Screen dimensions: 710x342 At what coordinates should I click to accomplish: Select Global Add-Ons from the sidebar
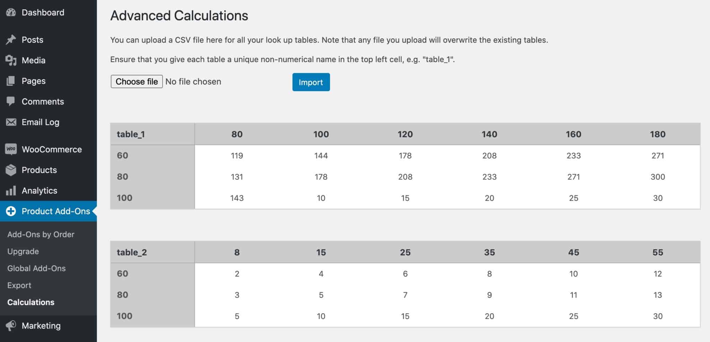coord(36,268)
